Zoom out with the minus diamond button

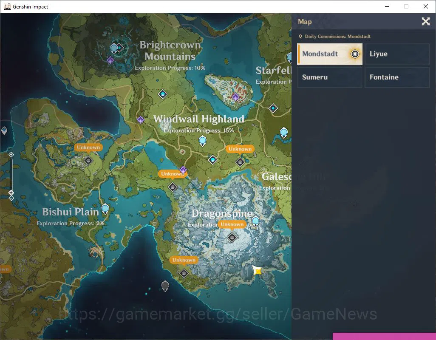11,198
